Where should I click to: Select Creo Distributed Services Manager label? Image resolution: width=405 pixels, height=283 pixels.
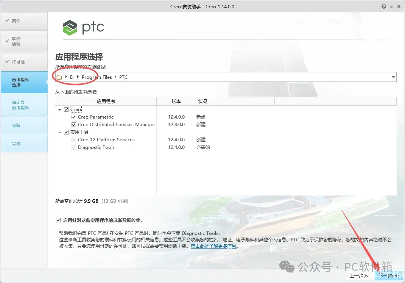pyautogui.click(x=117, y=125)
